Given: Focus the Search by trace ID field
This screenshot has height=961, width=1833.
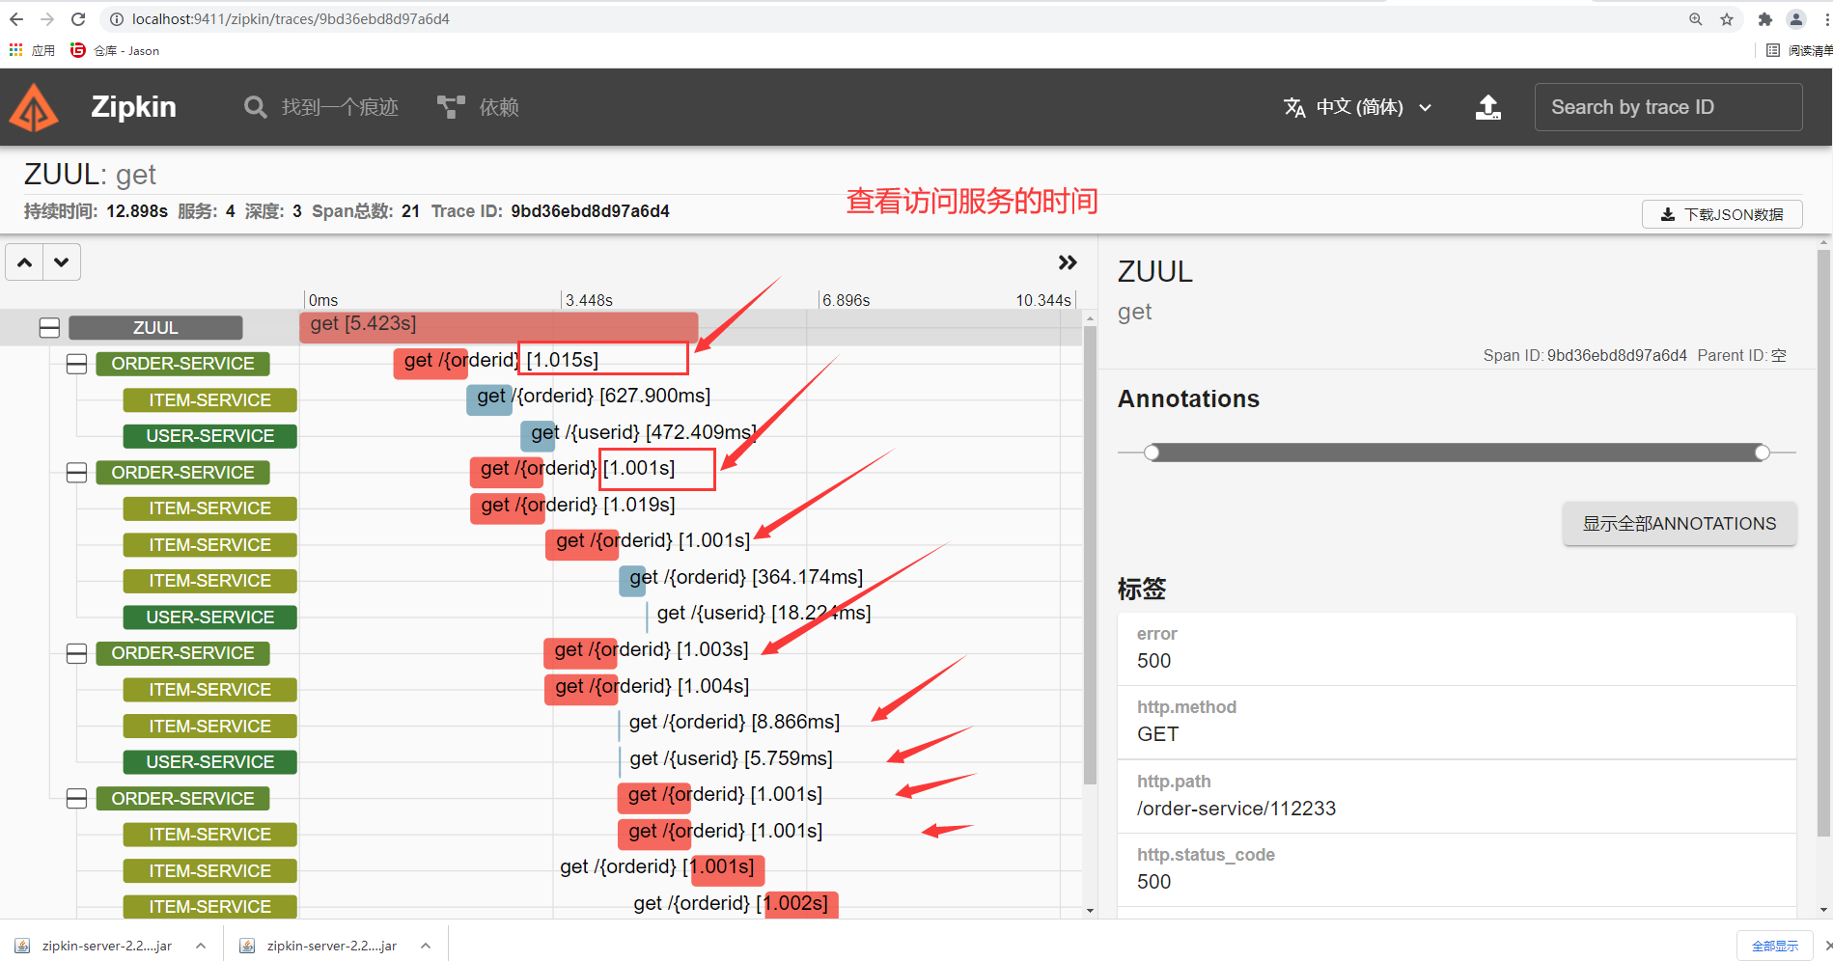Looking at the screenshot, I should (x=1668, y=107).
